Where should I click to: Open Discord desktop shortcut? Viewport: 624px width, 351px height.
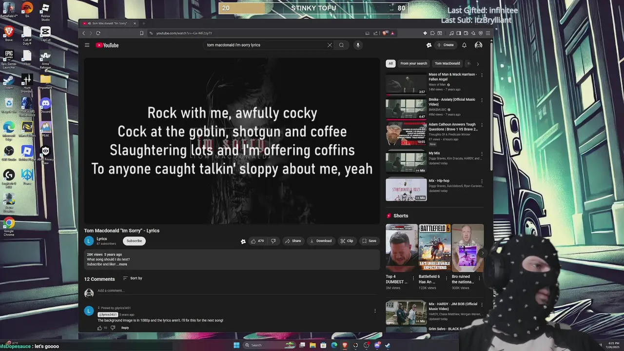pyautogui.click(x=45, y=105)
